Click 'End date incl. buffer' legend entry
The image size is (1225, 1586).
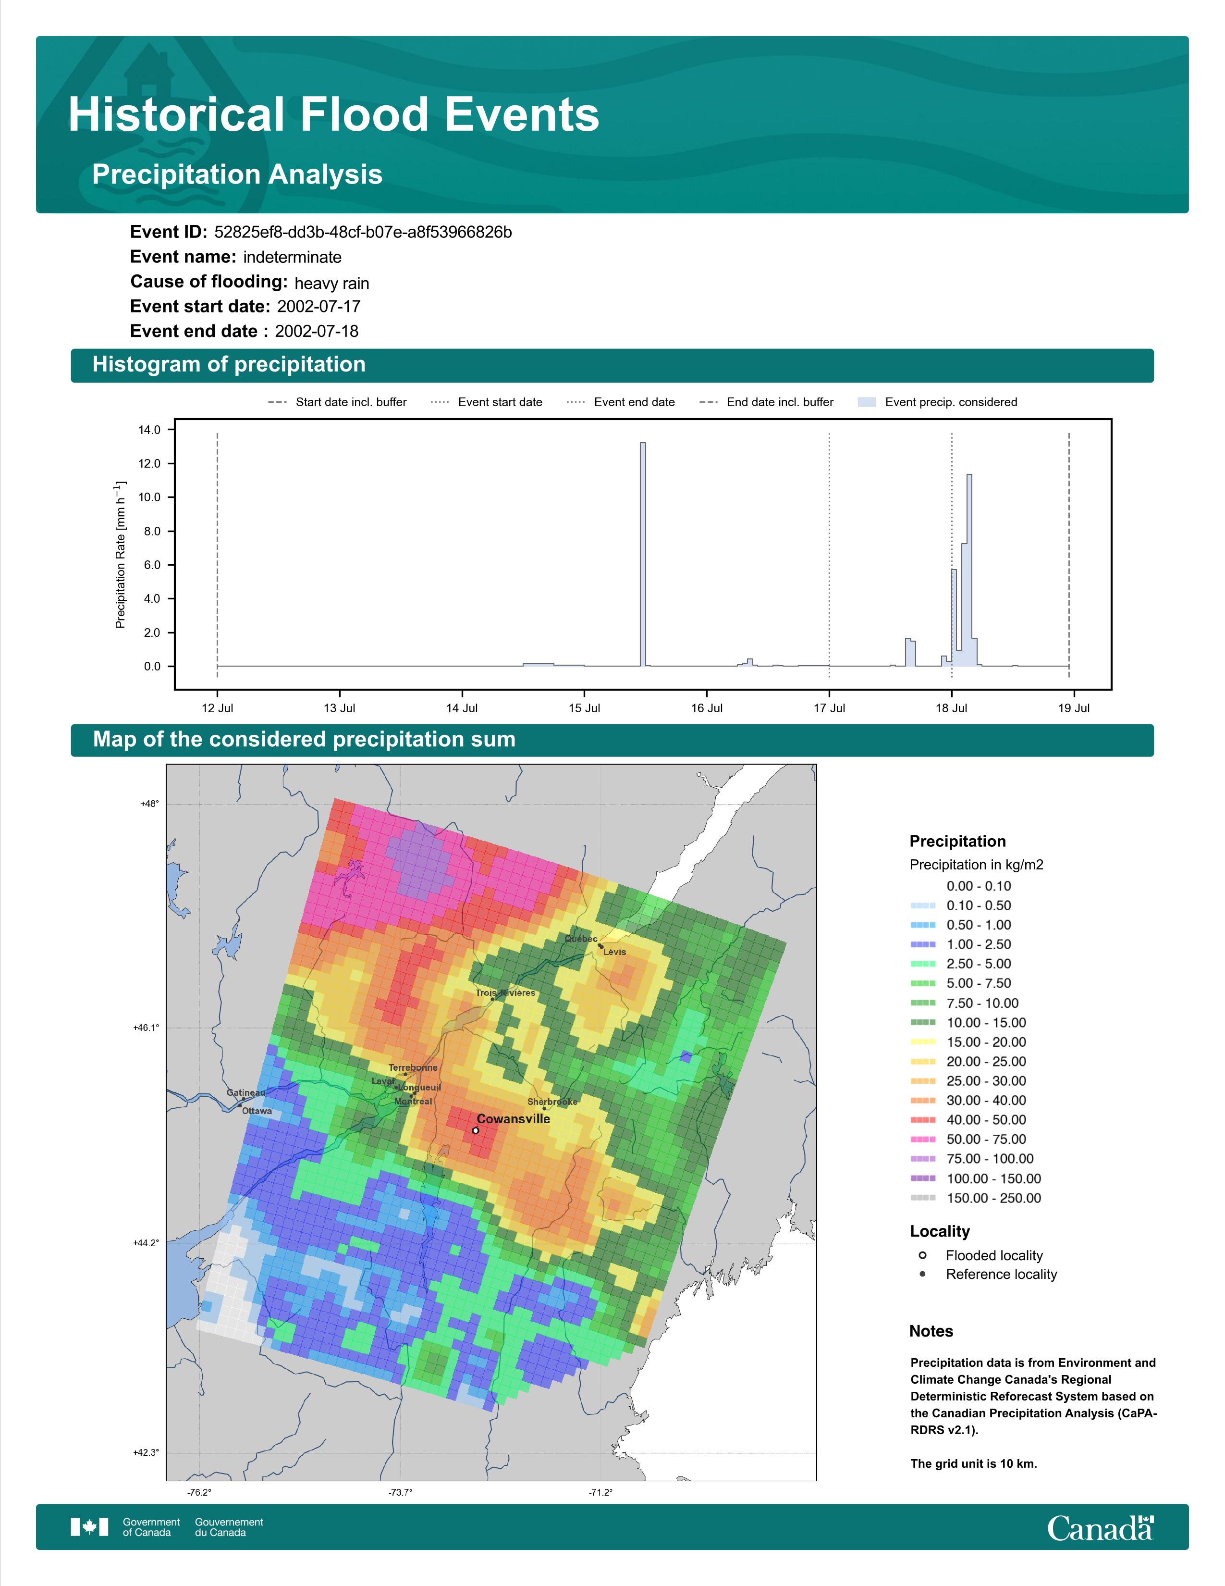click(x=766, y=402)
